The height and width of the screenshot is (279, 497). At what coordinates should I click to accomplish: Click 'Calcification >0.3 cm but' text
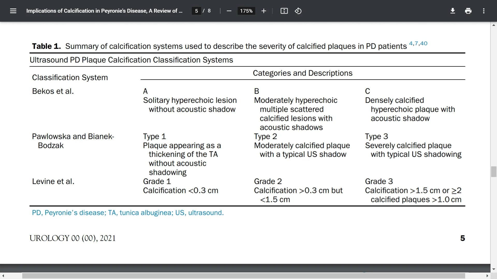(298, 190)
